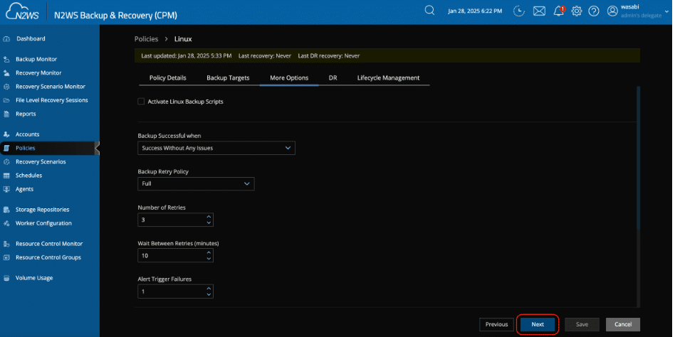675x337 pixels.
Task: Decrease Alert Trigger Failures value
Action: coord(209,294)
